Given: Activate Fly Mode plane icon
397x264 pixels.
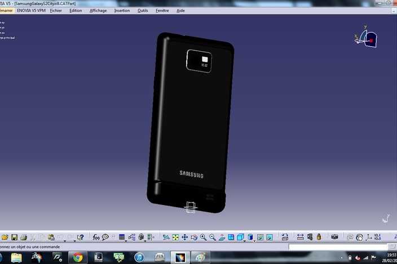Looking at the screenshot, I should (x=166, y=237).
